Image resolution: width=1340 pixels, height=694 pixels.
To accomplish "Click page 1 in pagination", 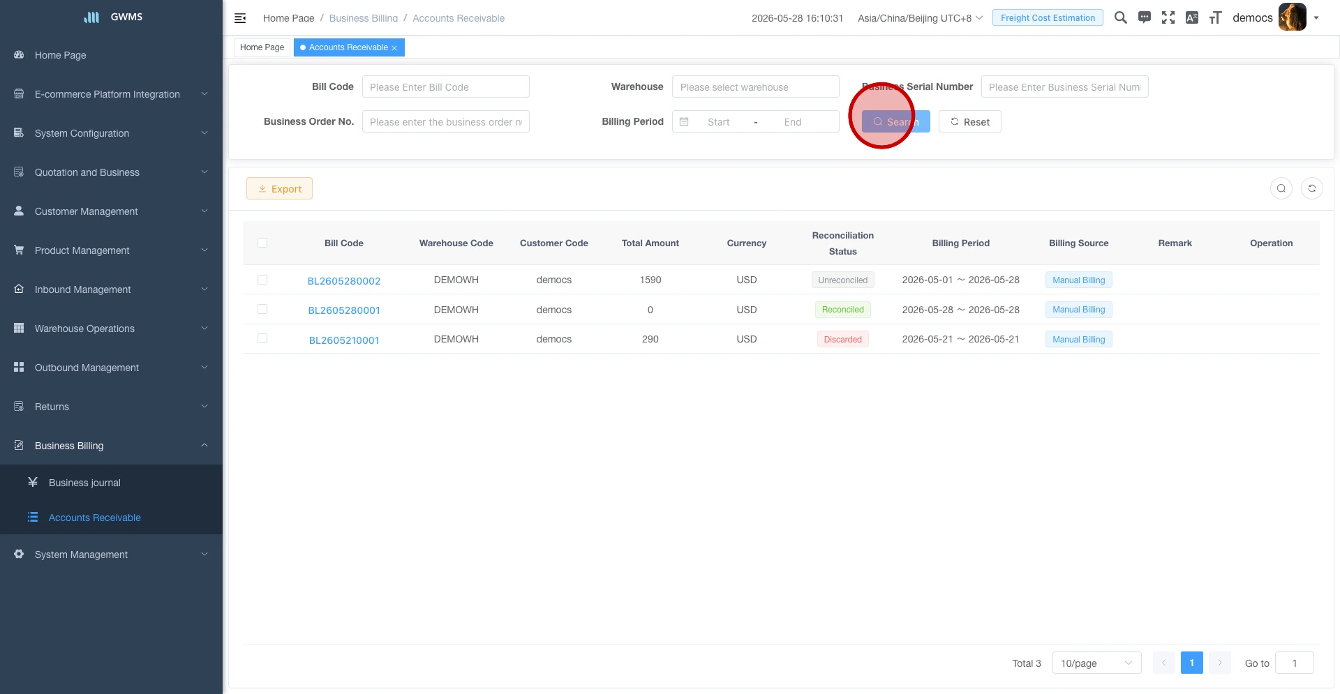I will coord(1191,663).
